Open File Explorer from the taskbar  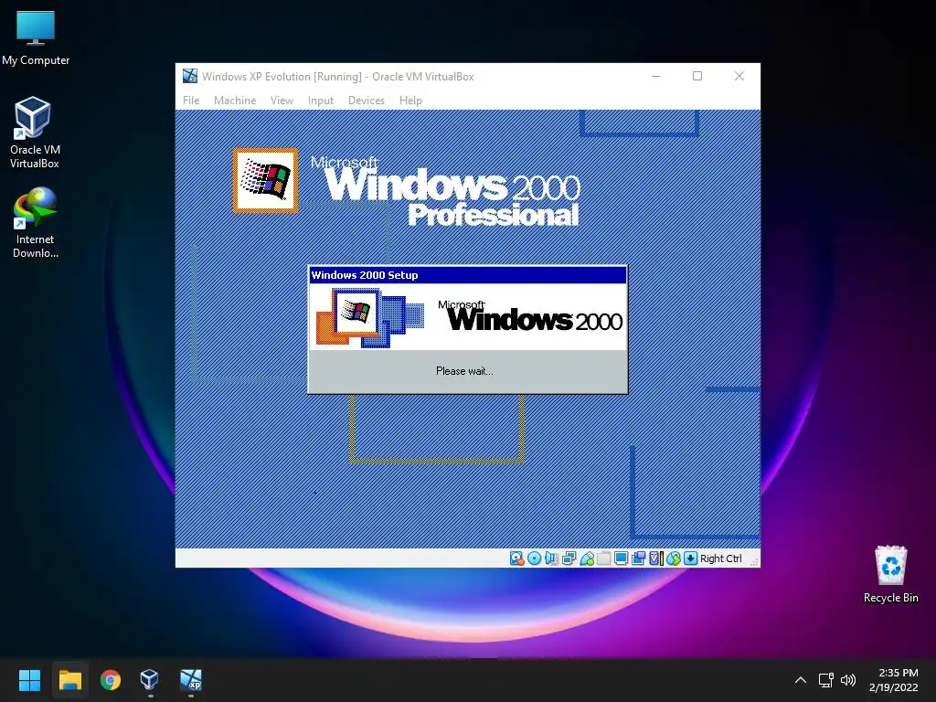(x=69, y=680)
